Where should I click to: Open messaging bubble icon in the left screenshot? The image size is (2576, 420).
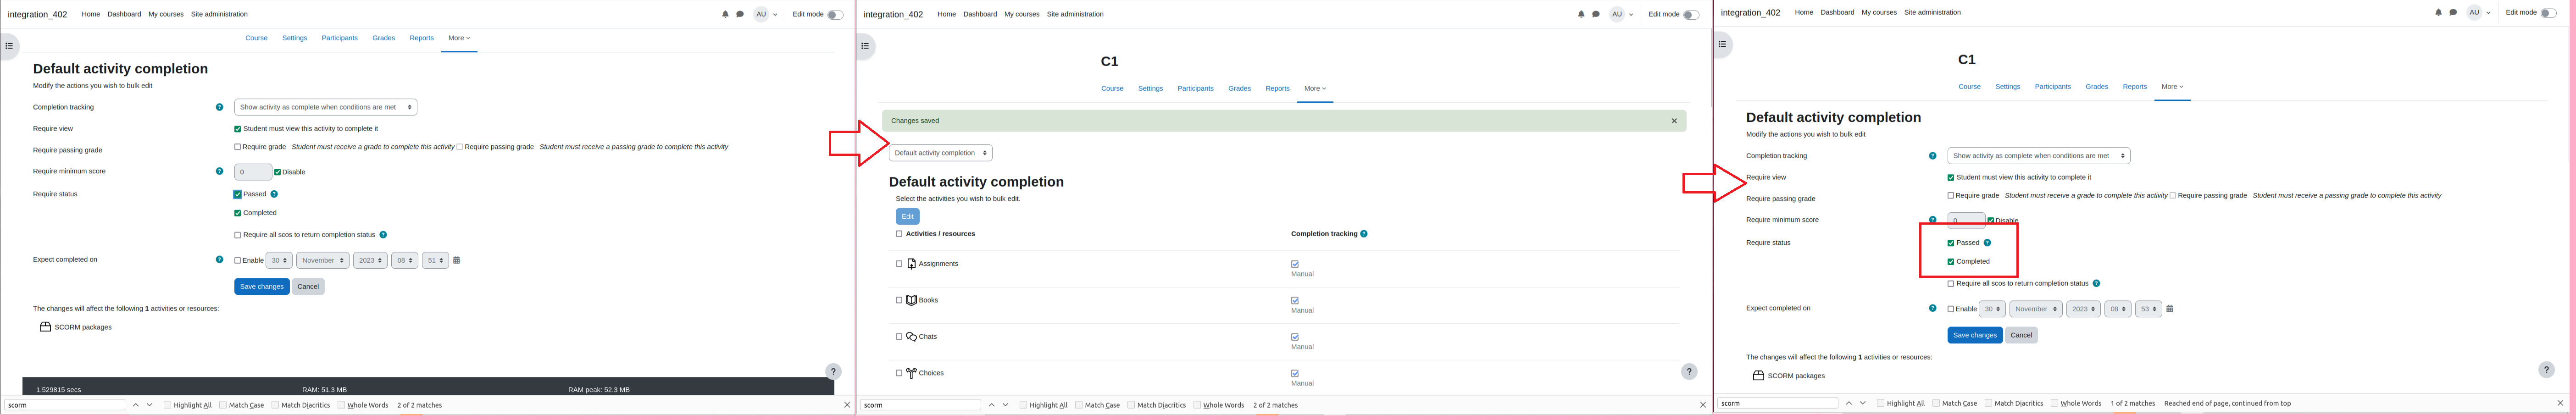click(740, 14)
